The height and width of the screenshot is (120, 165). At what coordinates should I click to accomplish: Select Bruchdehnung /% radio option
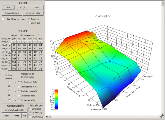point(18,92)
